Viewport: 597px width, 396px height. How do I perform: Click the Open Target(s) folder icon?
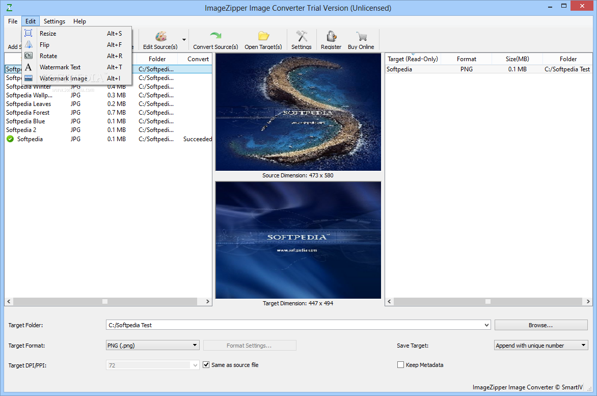point(263,36)
